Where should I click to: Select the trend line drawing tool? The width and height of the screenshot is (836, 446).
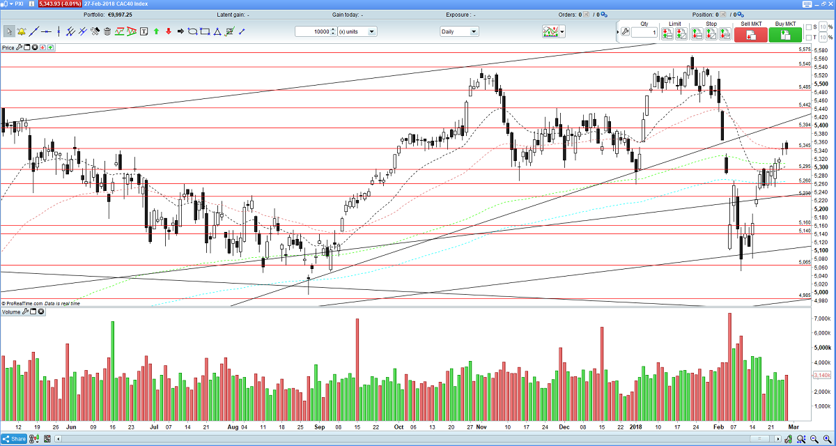(33, 31)
